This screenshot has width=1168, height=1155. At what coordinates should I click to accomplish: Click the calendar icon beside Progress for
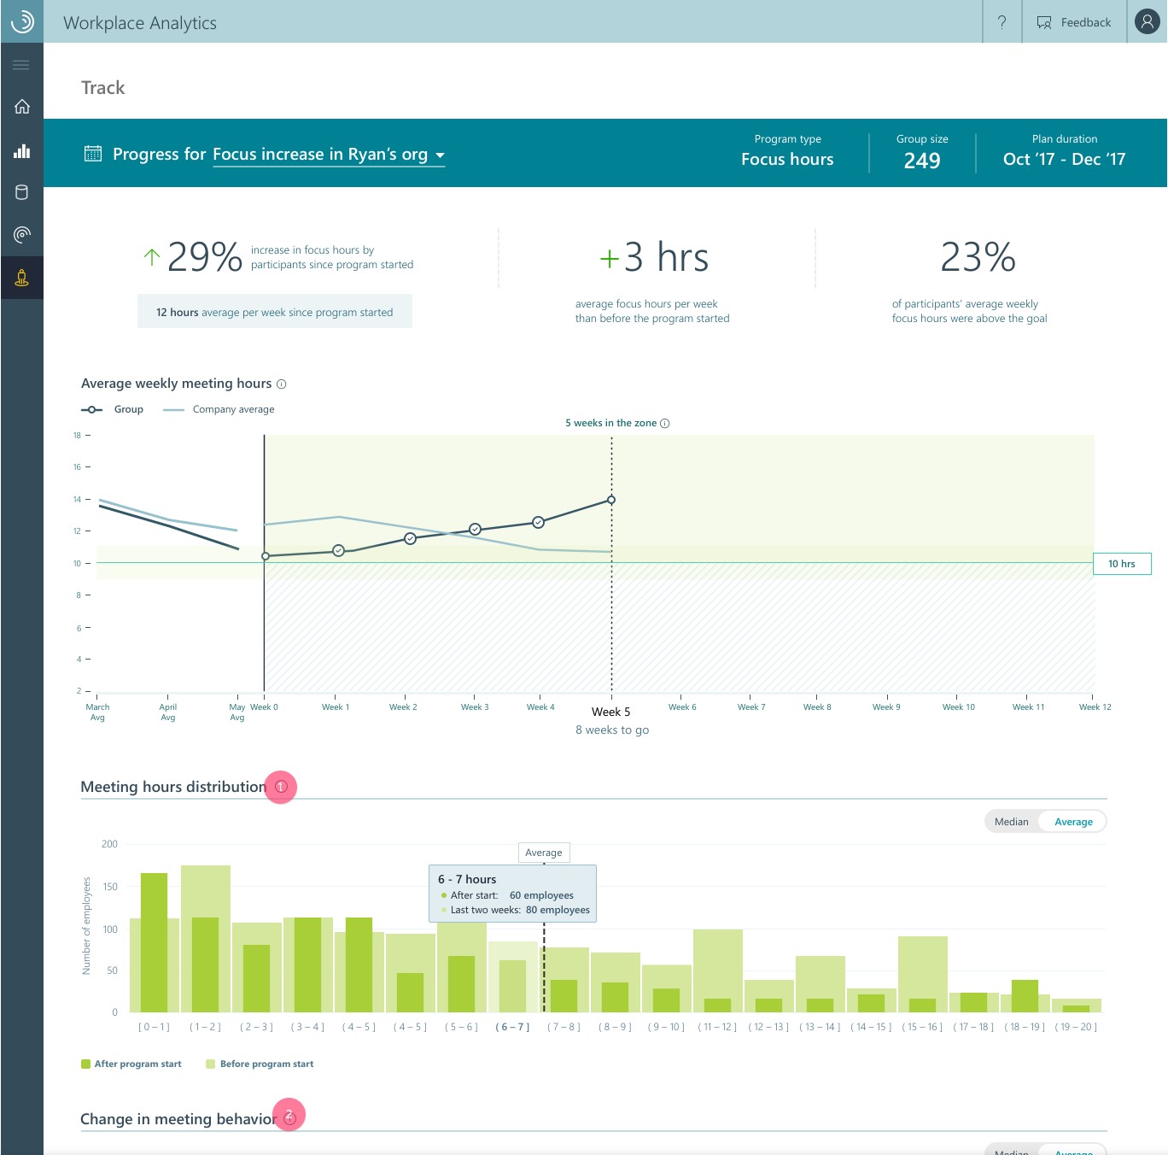pos(93,154)
